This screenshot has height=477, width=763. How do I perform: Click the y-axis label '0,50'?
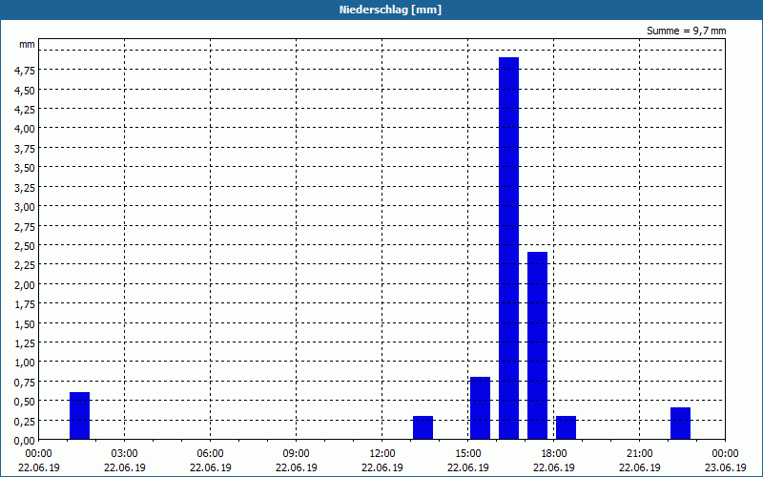click(25, 402)
